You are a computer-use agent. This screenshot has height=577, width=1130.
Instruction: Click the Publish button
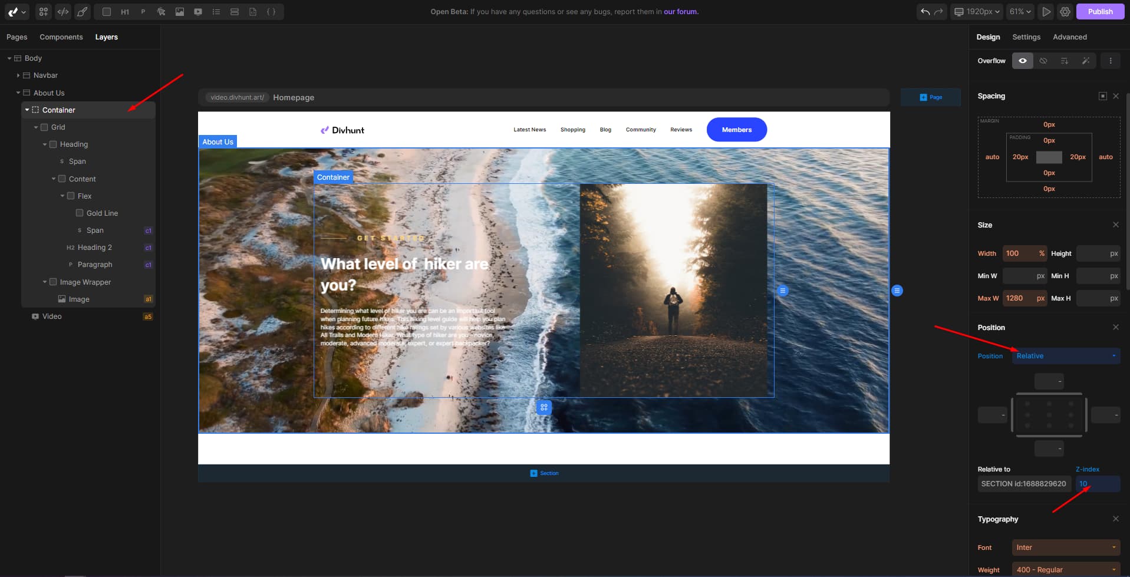1100,12
